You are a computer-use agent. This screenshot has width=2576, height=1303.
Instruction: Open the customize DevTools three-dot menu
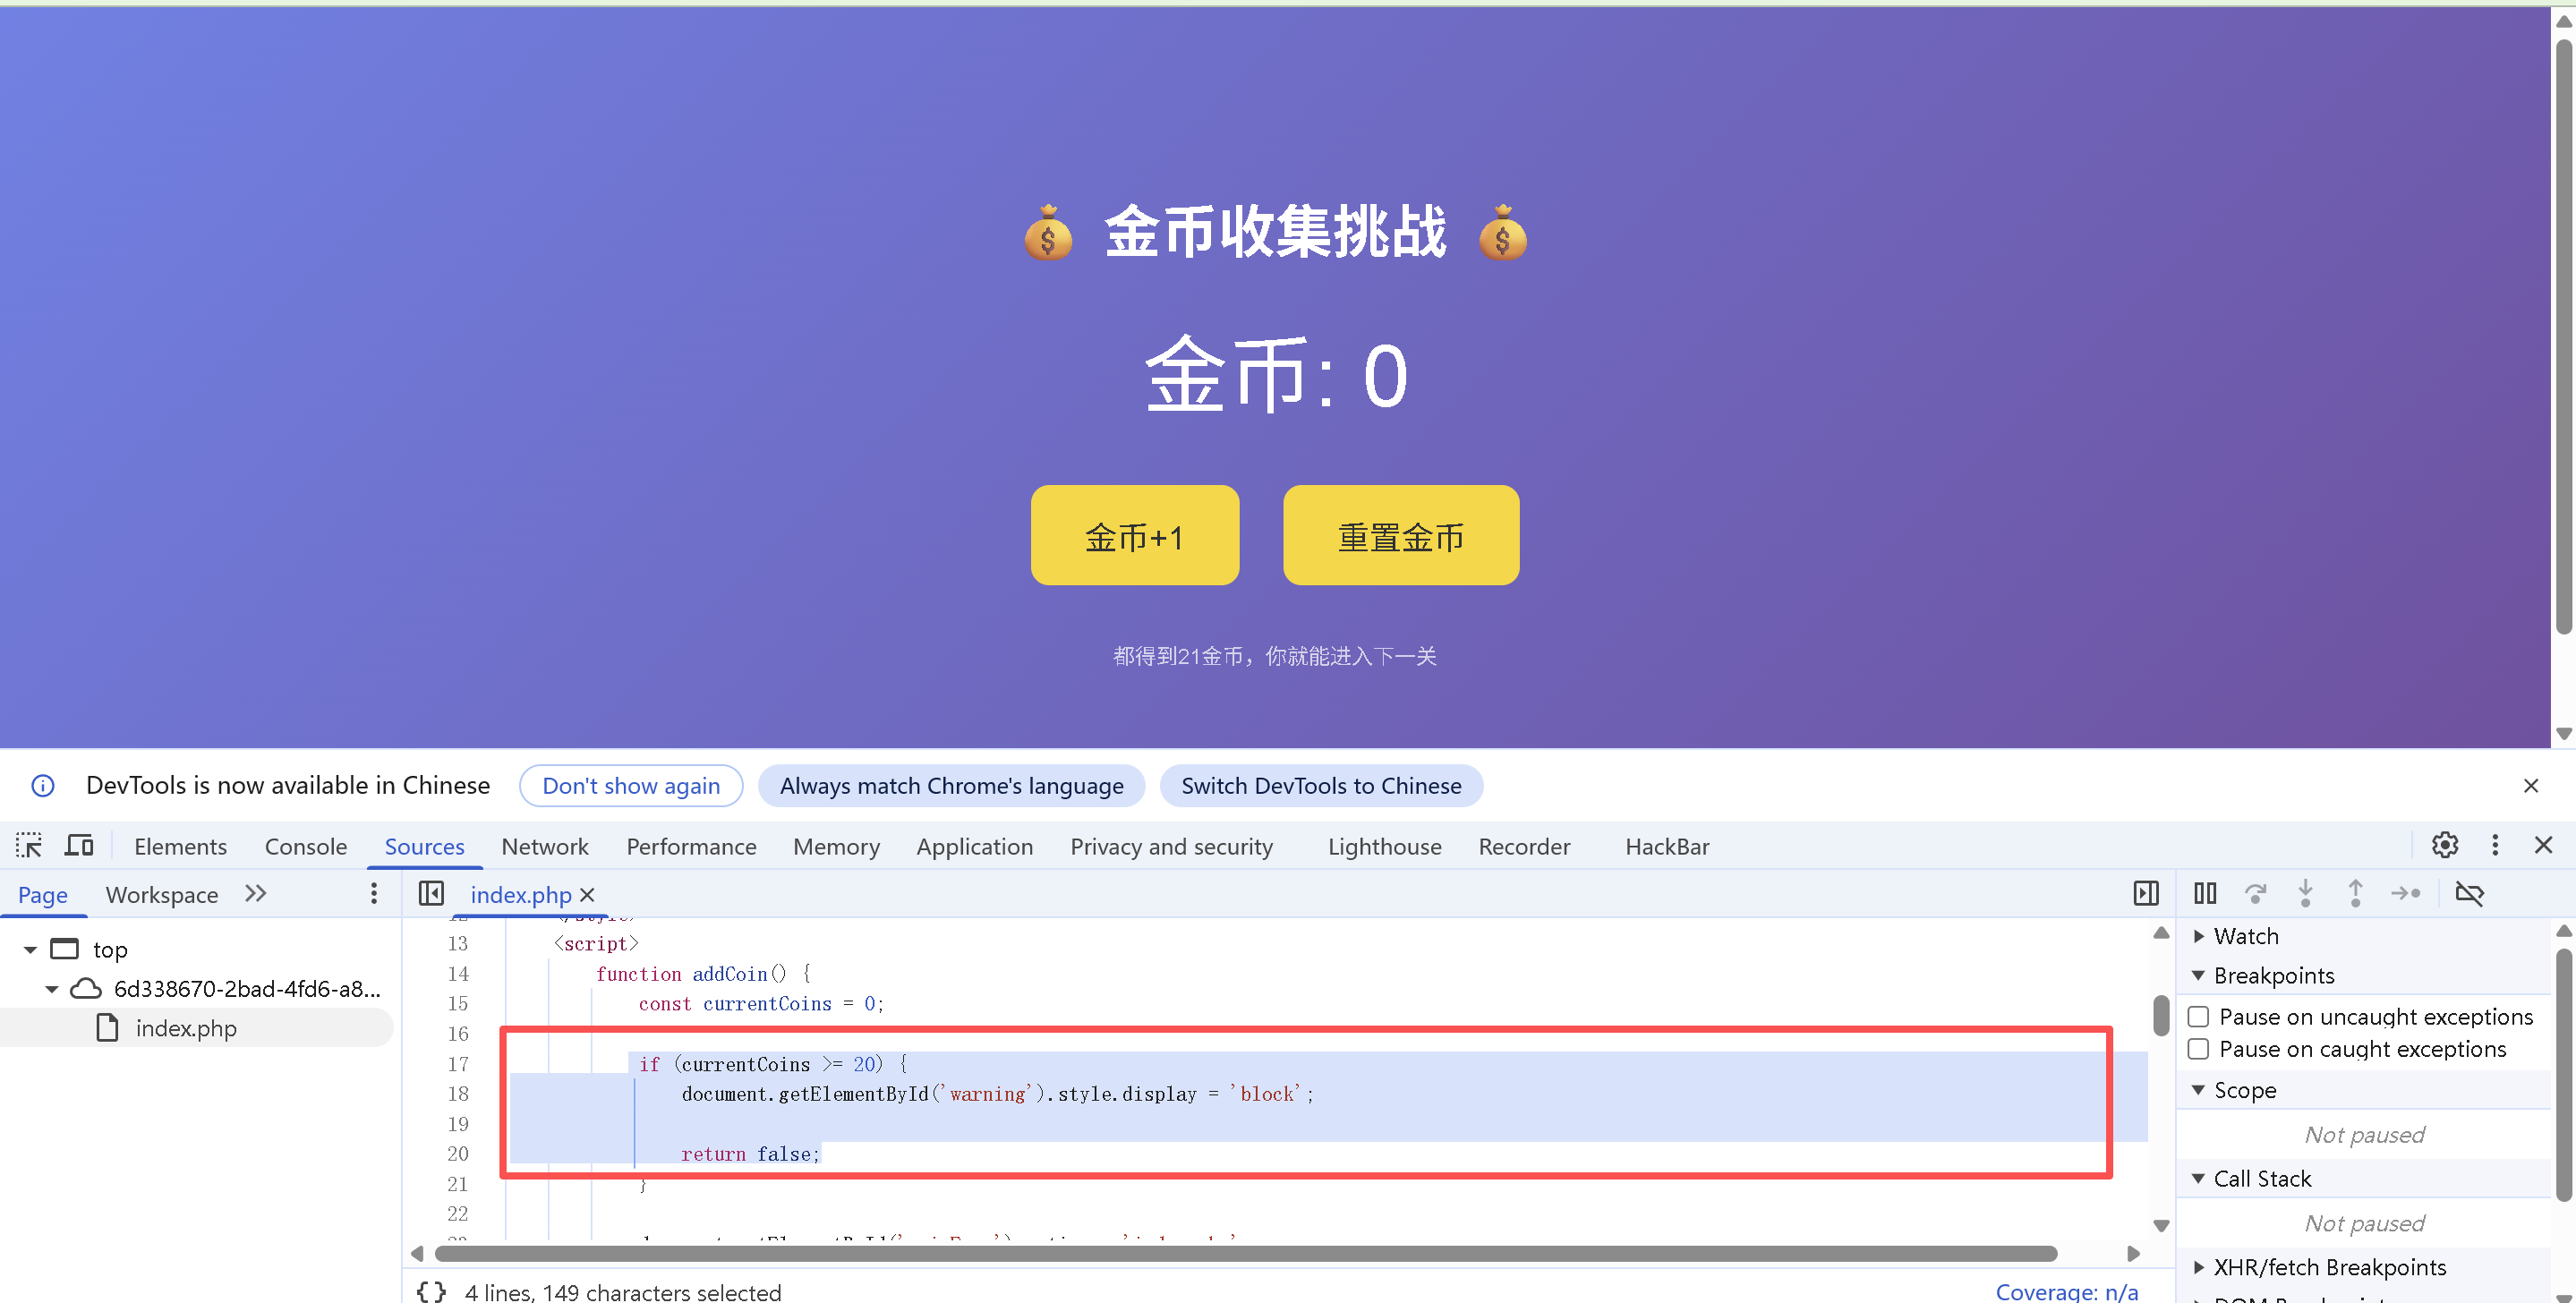[2495, 846]
